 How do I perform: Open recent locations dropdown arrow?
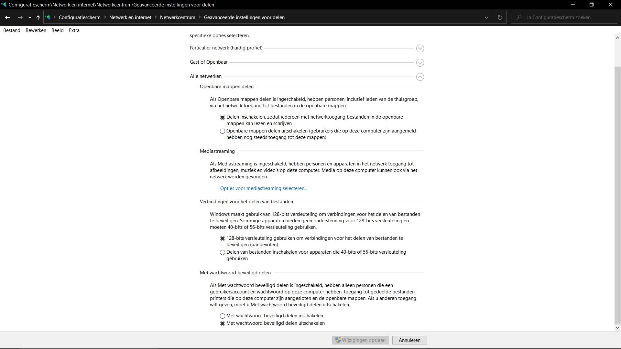(x=30, y=17)
